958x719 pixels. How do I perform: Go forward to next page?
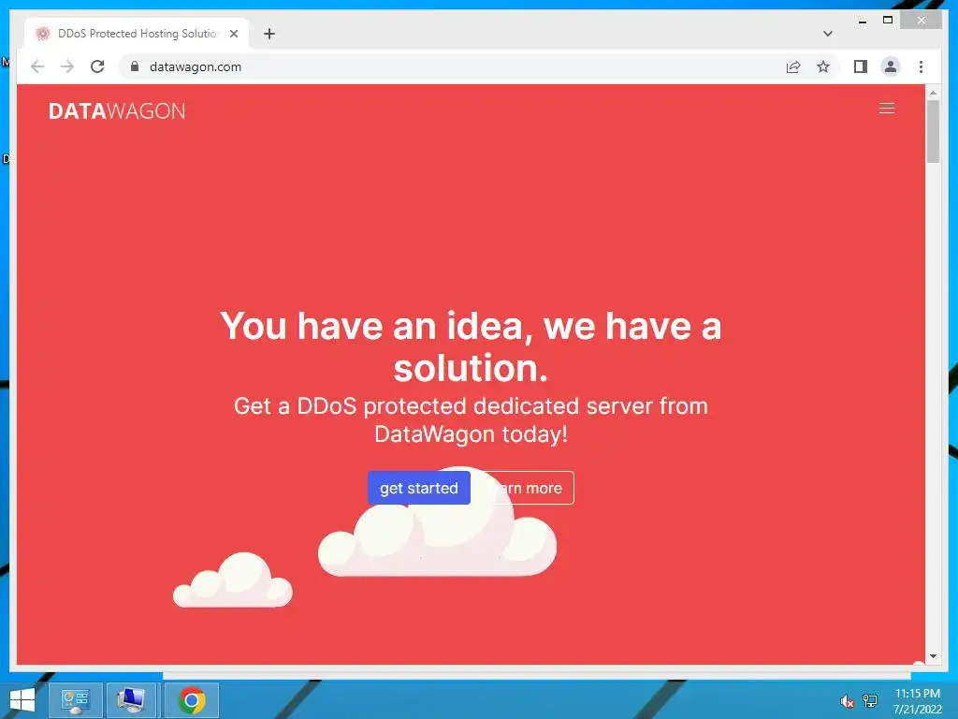[67, 66]
